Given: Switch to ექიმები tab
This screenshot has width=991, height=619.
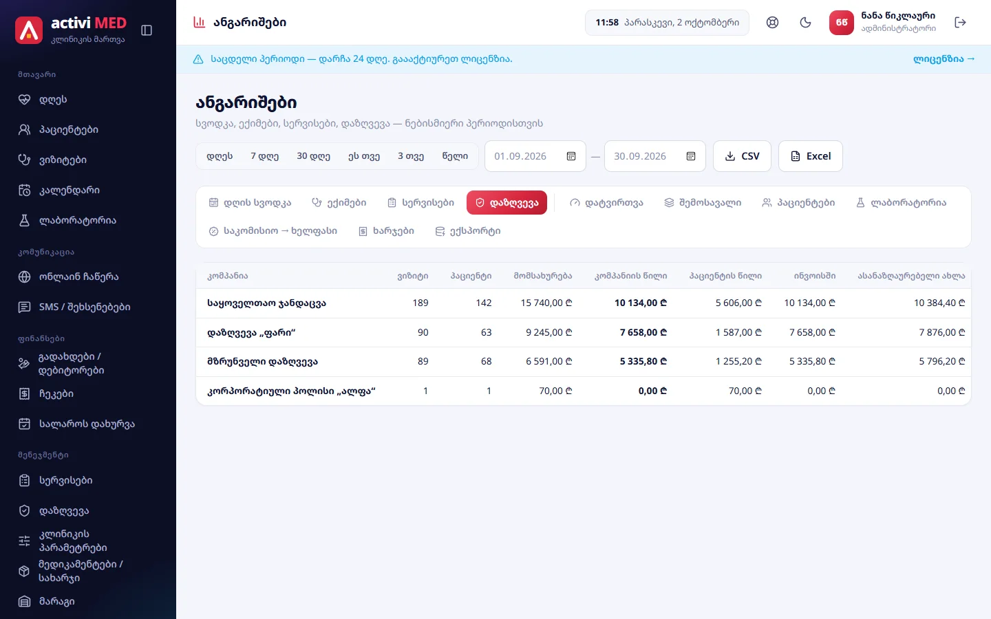Looking at the screenshot, I should tap(339, 203).
